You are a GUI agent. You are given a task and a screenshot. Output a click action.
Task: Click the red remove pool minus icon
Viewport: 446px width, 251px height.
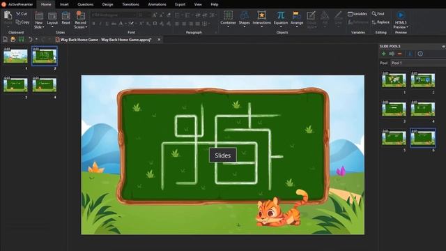tap(399, 54)
